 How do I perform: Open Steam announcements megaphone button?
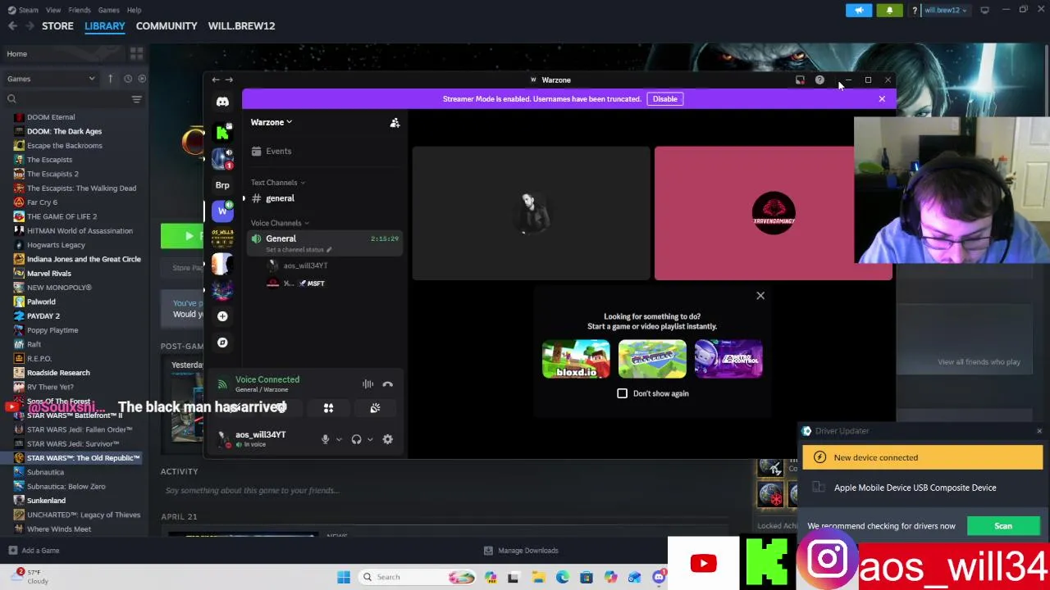coord(859,10)
